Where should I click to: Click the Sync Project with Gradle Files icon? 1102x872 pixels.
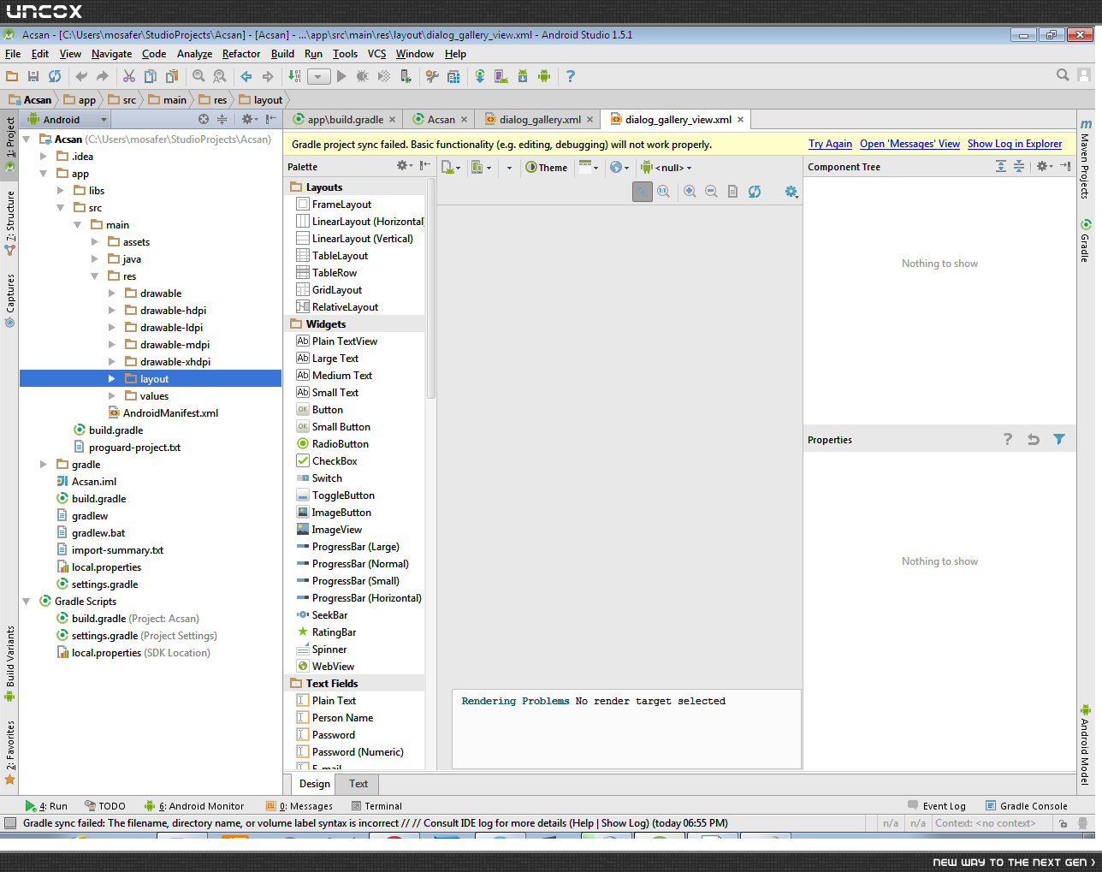(480, 76)
